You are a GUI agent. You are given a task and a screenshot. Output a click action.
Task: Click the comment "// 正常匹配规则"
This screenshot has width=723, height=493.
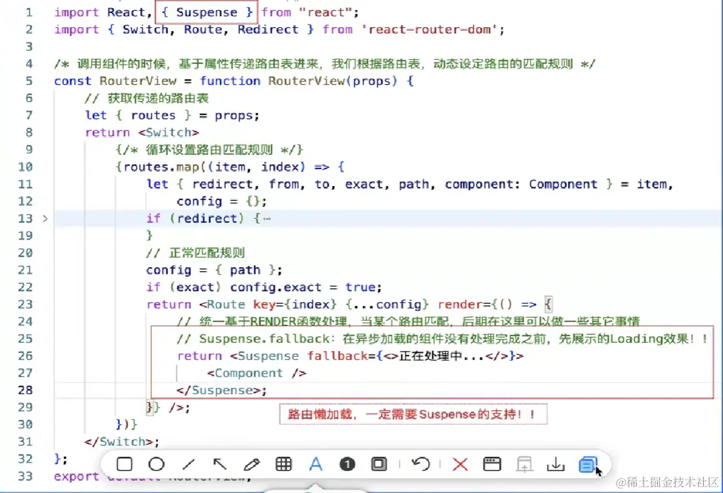(196, 253)
